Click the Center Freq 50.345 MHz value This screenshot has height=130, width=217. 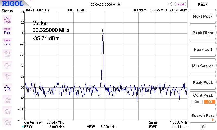point(55,122)
